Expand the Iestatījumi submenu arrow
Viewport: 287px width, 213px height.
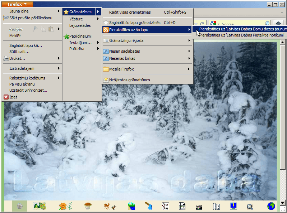98,43
